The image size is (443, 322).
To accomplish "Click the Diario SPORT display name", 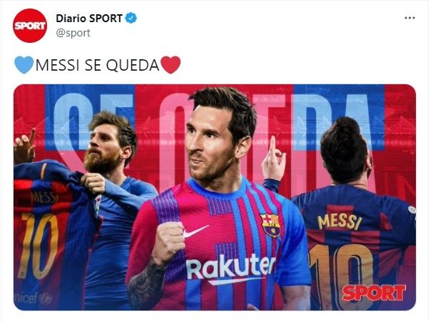I will pyautogui.click(x=89, y=19).
